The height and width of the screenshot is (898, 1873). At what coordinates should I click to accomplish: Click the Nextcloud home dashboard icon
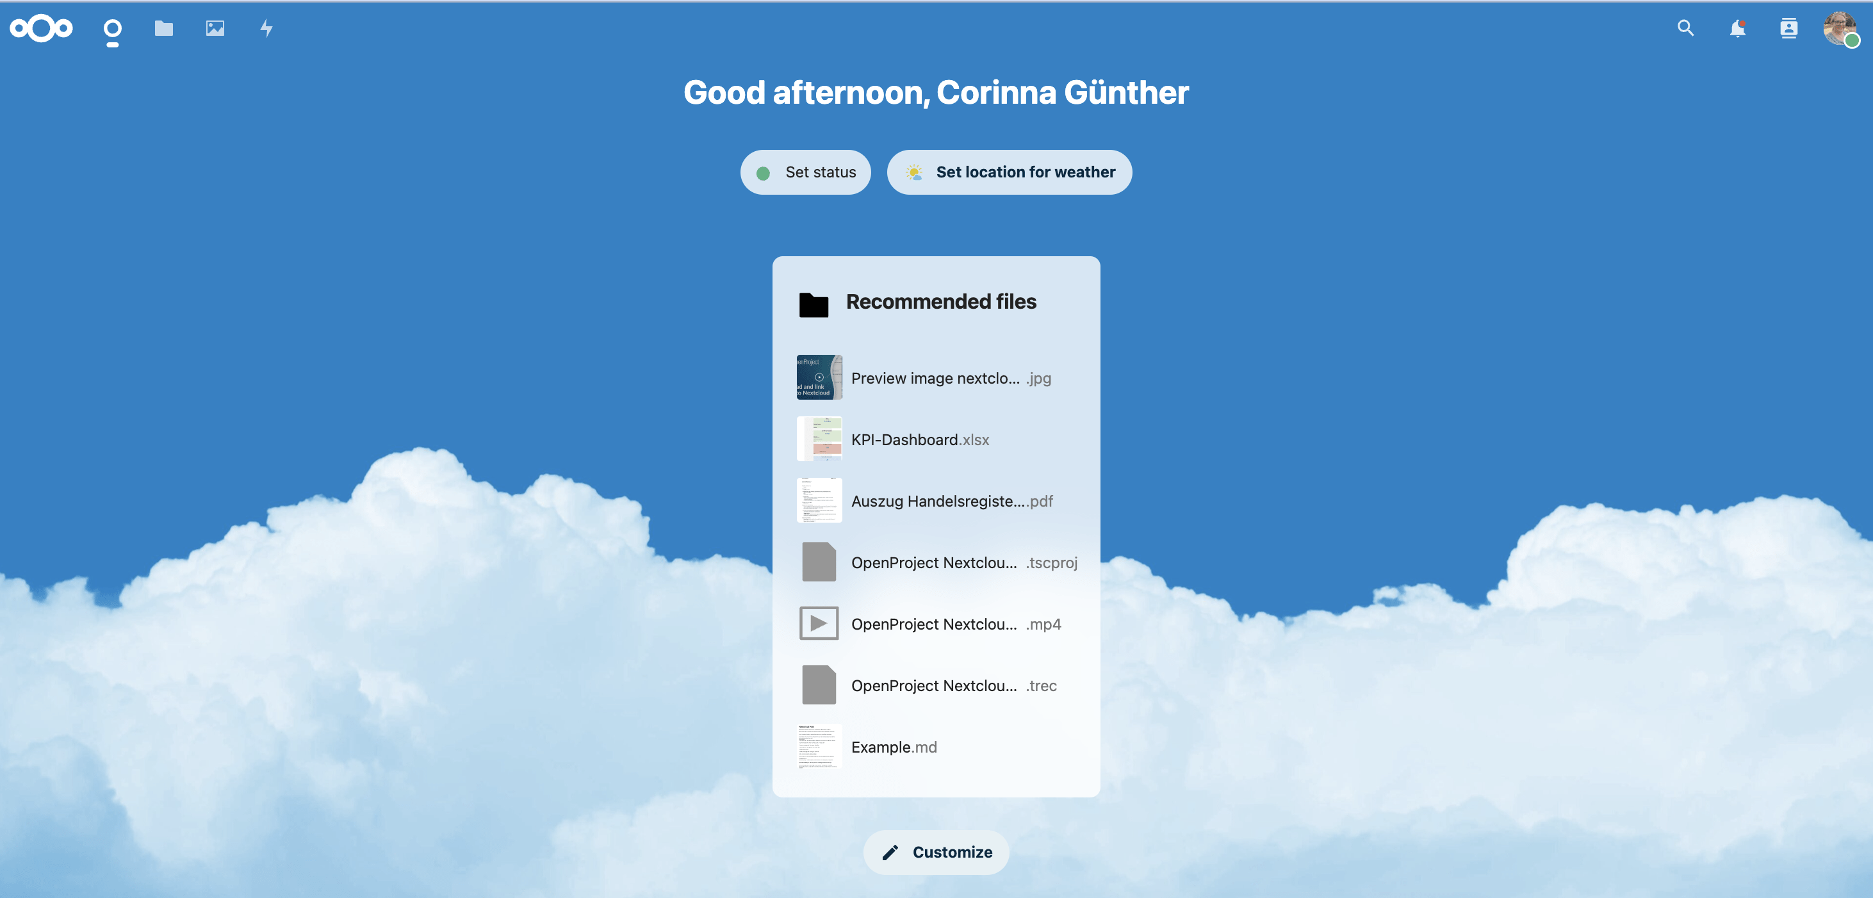[x=111, y=28]
